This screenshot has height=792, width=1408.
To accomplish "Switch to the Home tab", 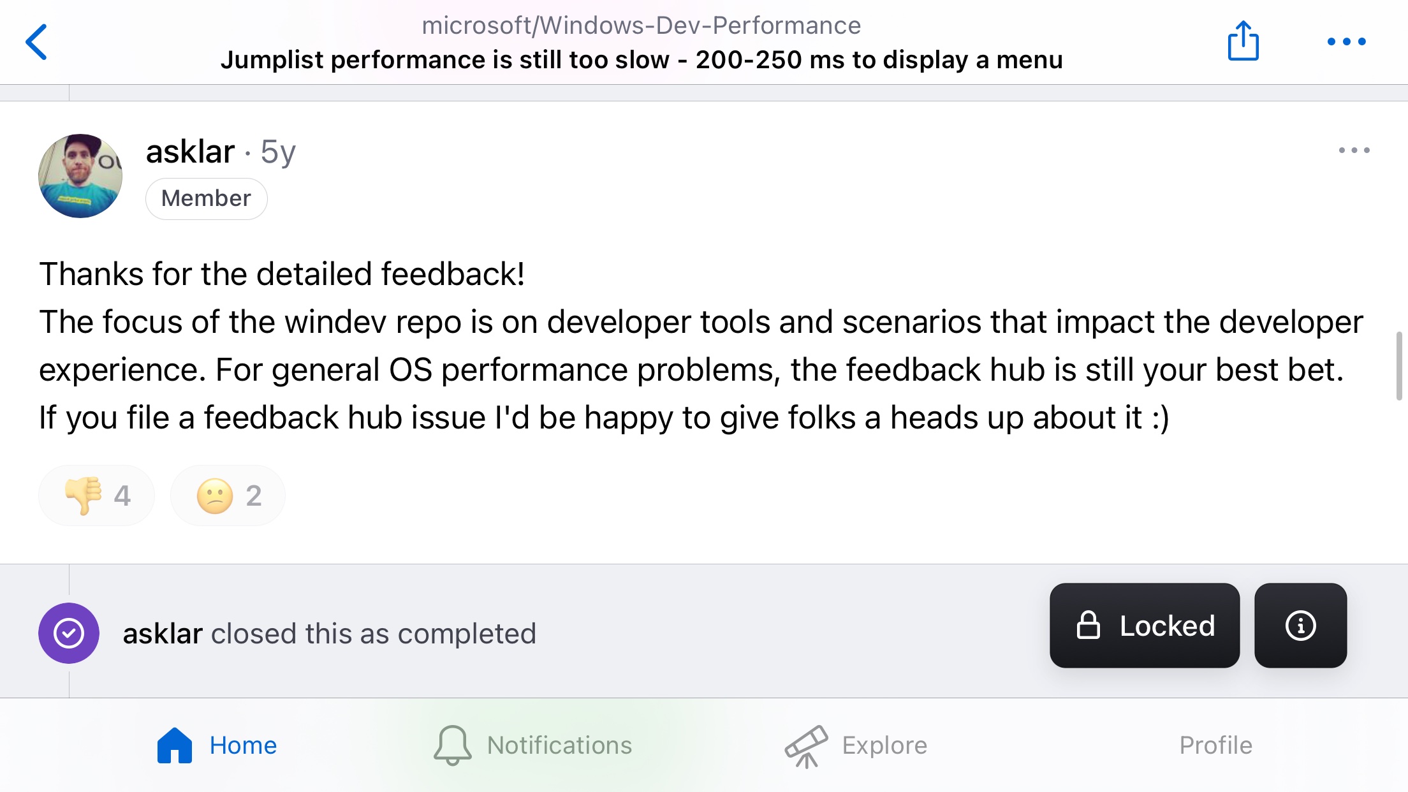I will 217,745.
